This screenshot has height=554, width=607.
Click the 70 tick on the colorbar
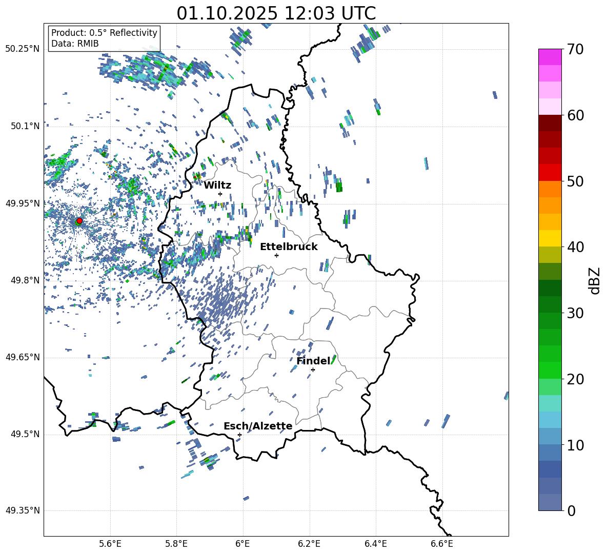pos(575,49)
